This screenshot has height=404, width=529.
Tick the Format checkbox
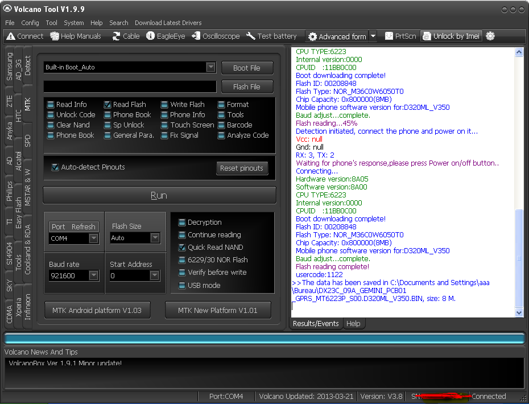[x=221, y=105]
